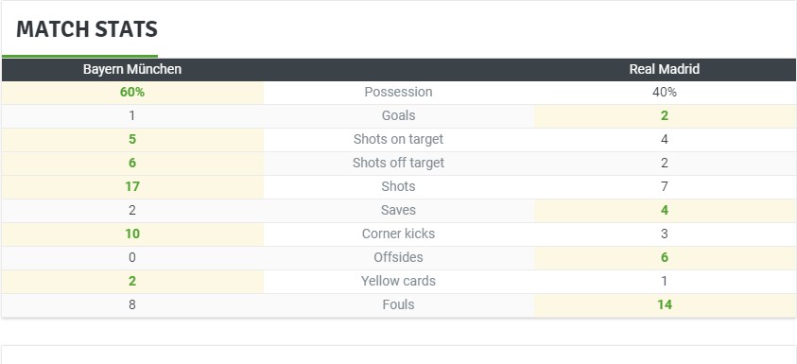Click the Possession row label
The image size is (797, 364).
point(399,92)
